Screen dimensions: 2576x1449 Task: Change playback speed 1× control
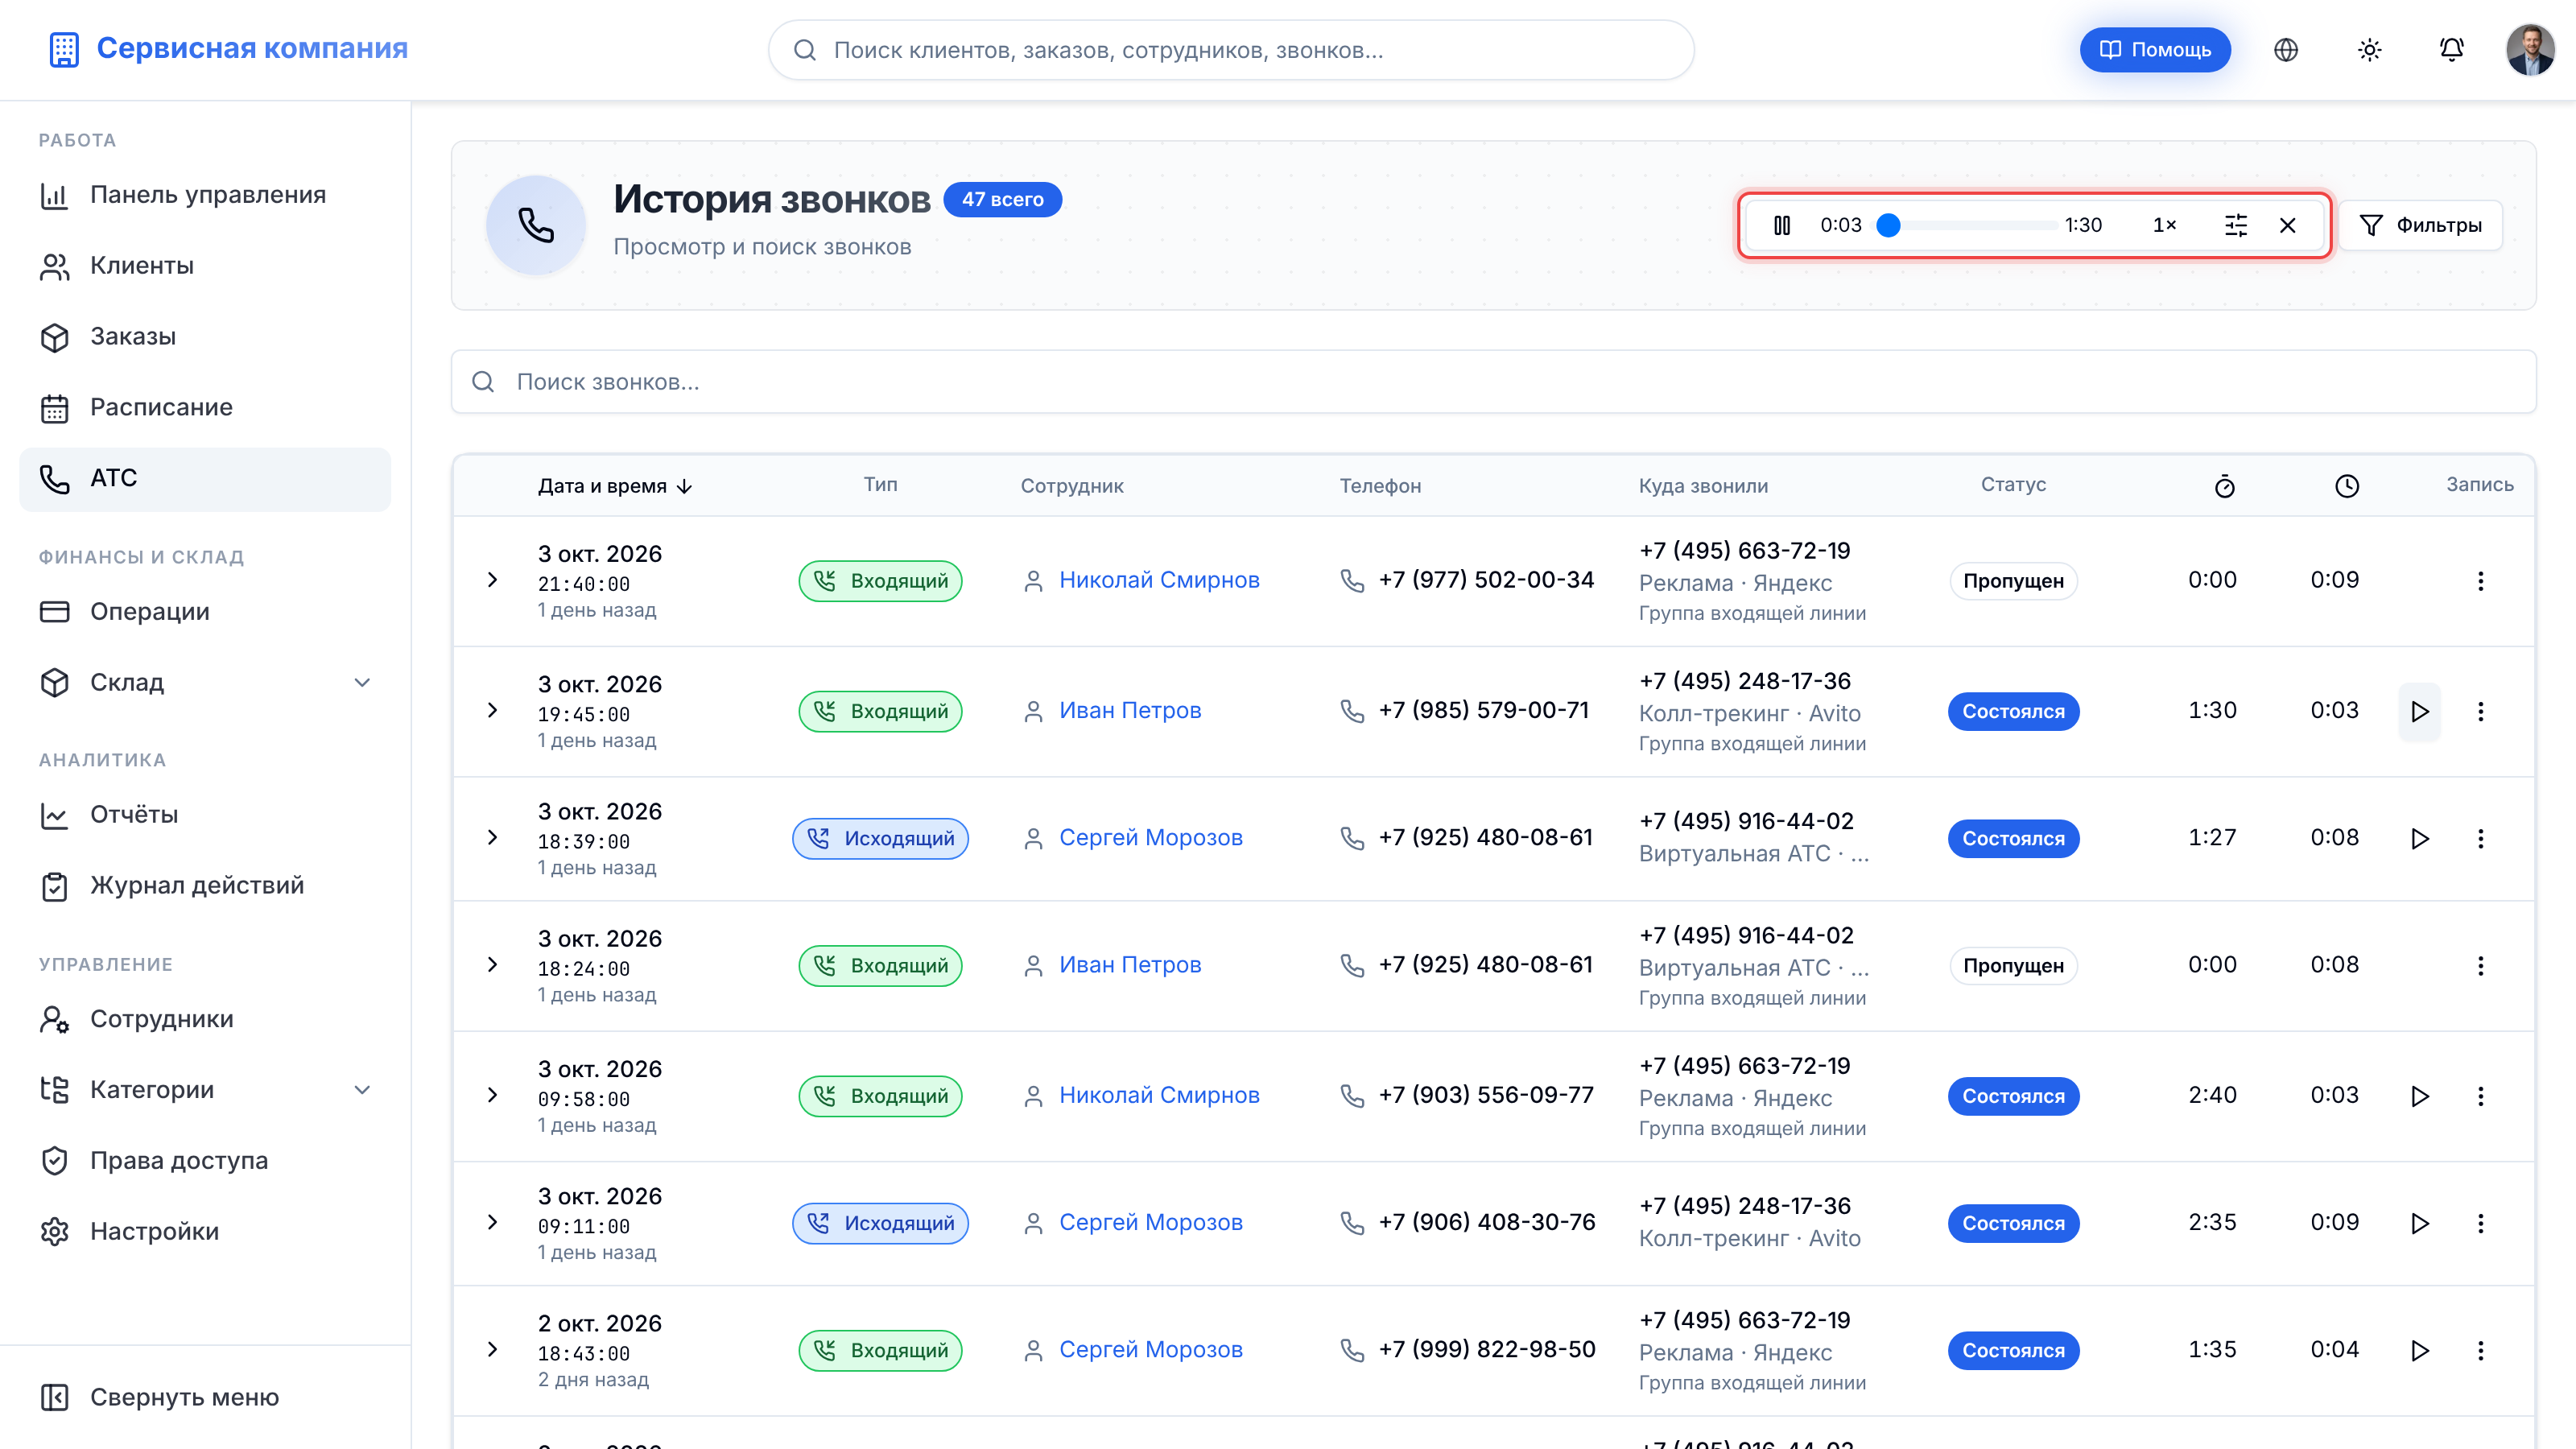[x=2164, y=225]
